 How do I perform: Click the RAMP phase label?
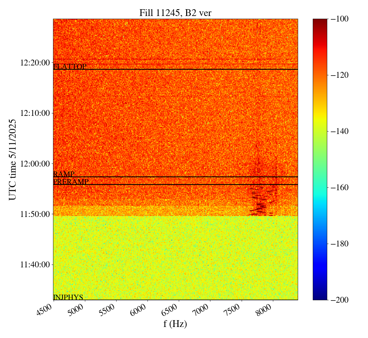pos(64,174)
